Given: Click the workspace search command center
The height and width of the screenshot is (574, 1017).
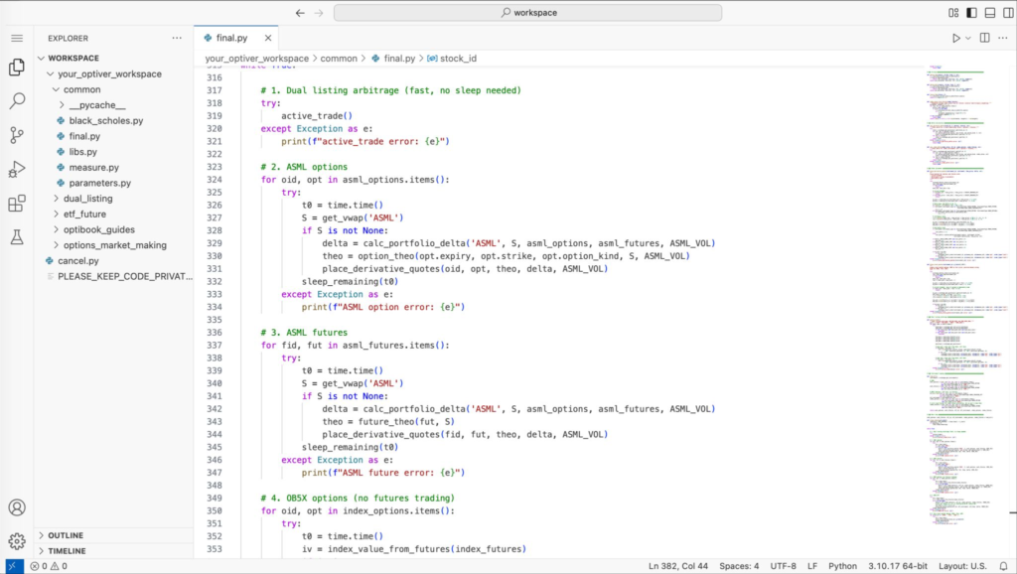Looking at the screenshot, I should pos(528,12).
